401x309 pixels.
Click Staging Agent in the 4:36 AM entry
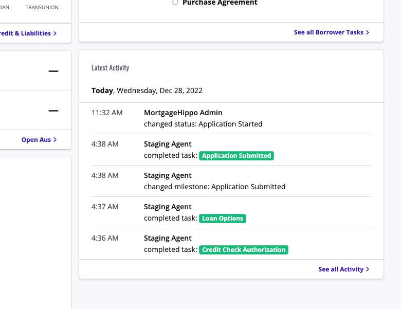click(168, 238)
